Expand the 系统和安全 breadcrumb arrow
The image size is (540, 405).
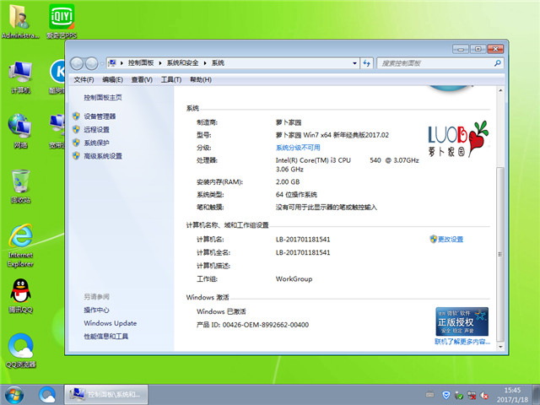[206, 63]
